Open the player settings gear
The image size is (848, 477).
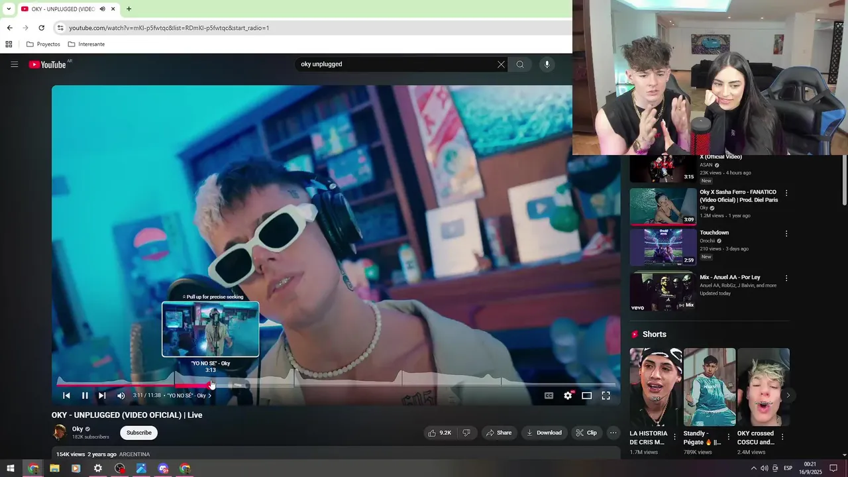click(x=568, y=396)
